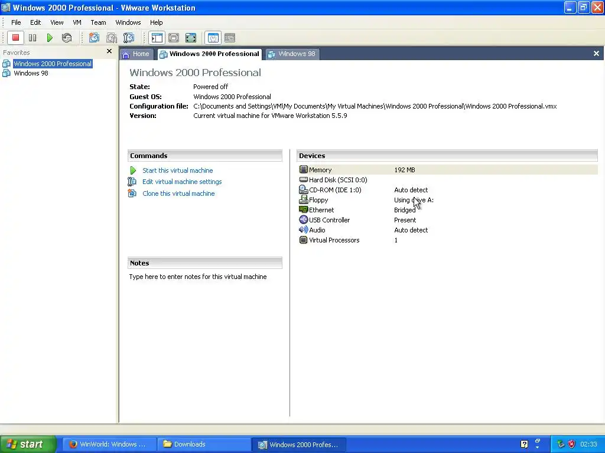Close the current tab with the X
Image resolution: width=605 pixels, height=453 pixels.
coord(596,54)
